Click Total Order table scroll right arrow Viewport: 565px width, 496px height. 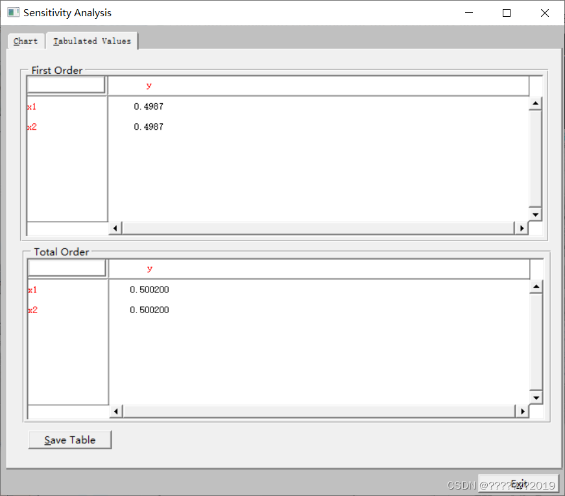(522, 411)
